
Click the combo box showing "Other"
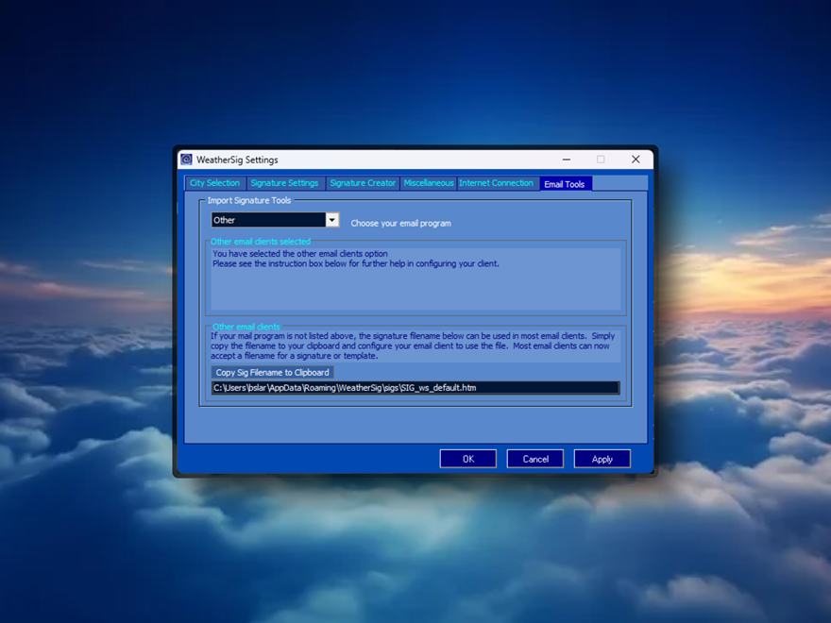tap(268, 220)
